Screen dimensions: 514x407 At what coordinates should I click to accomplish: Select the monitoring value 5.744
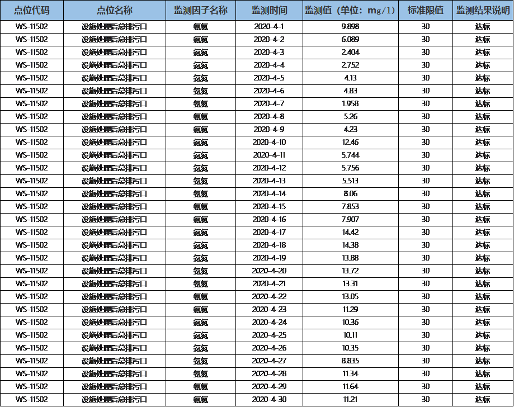351,155
